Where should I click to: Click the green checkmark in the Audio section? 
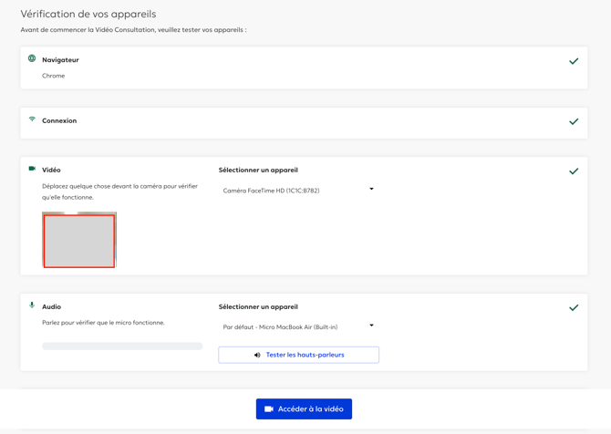[x=574, y=307]
